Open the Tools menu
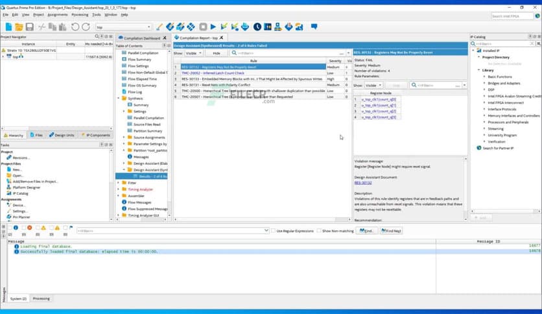This screenshot has width=542, height=314. tap(97, 15)
